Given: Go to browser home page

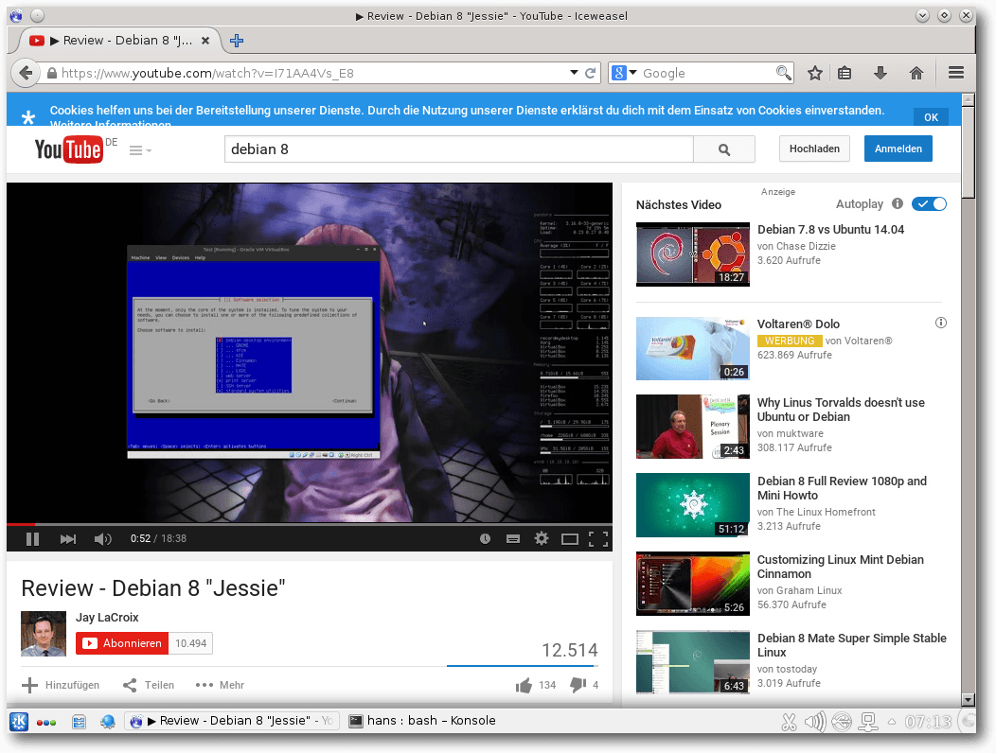Looking at the screenshot, I should tap(916, 73).
